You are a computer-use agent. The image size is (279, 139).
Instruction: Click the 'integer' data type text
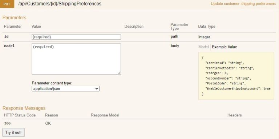(204, 37)
